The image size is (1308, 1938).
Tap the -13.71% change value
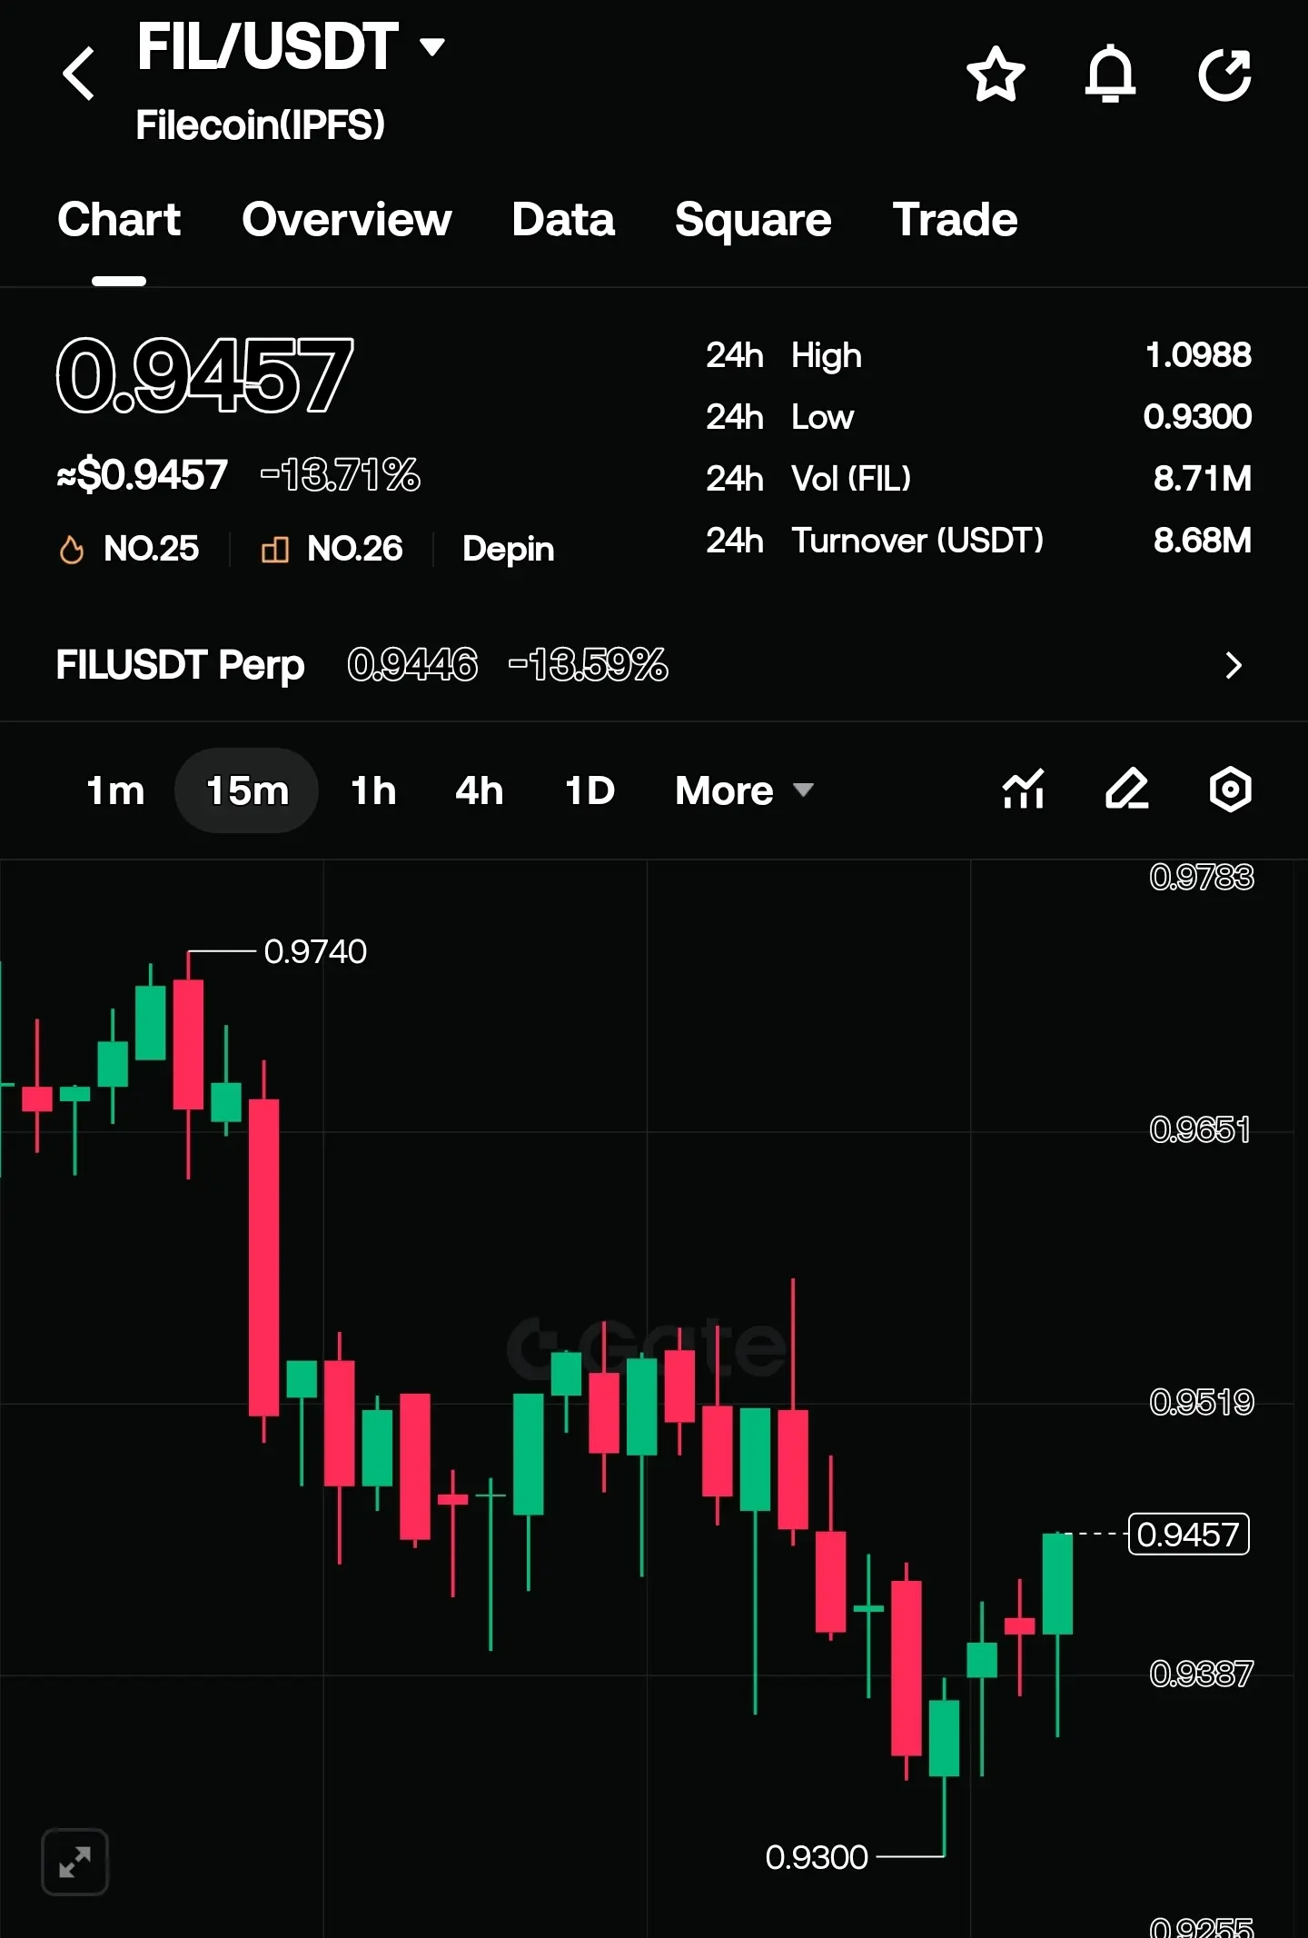341,474
